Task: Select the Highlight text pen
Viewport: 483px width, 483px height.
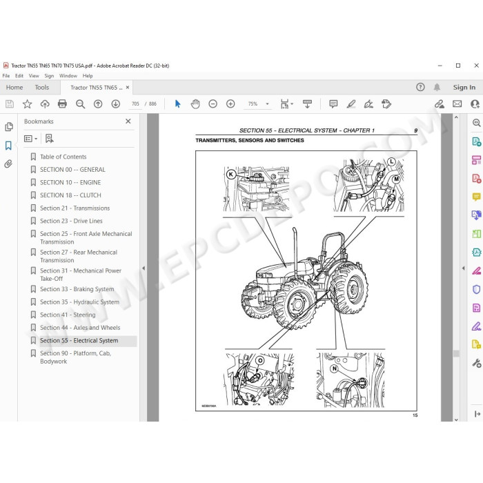Action: pos(351,104)
